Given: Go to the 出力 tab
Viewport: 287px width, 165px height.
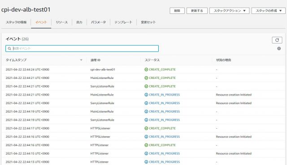Looking at the screenshot, I should (x=79, y=22).
